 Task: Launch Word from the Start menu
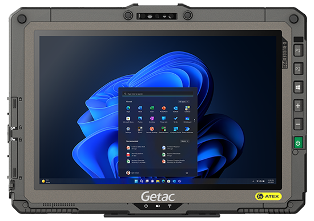click(x=140, y=109)
